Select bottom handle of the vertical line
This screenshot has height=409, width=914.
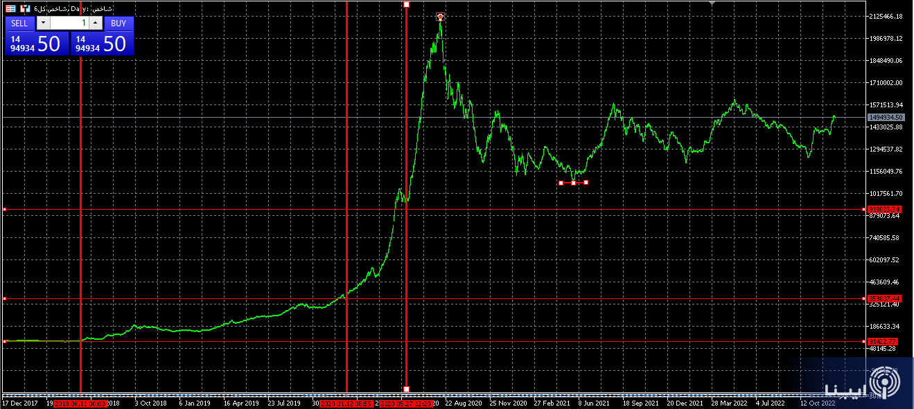click(x=406, y=389)
